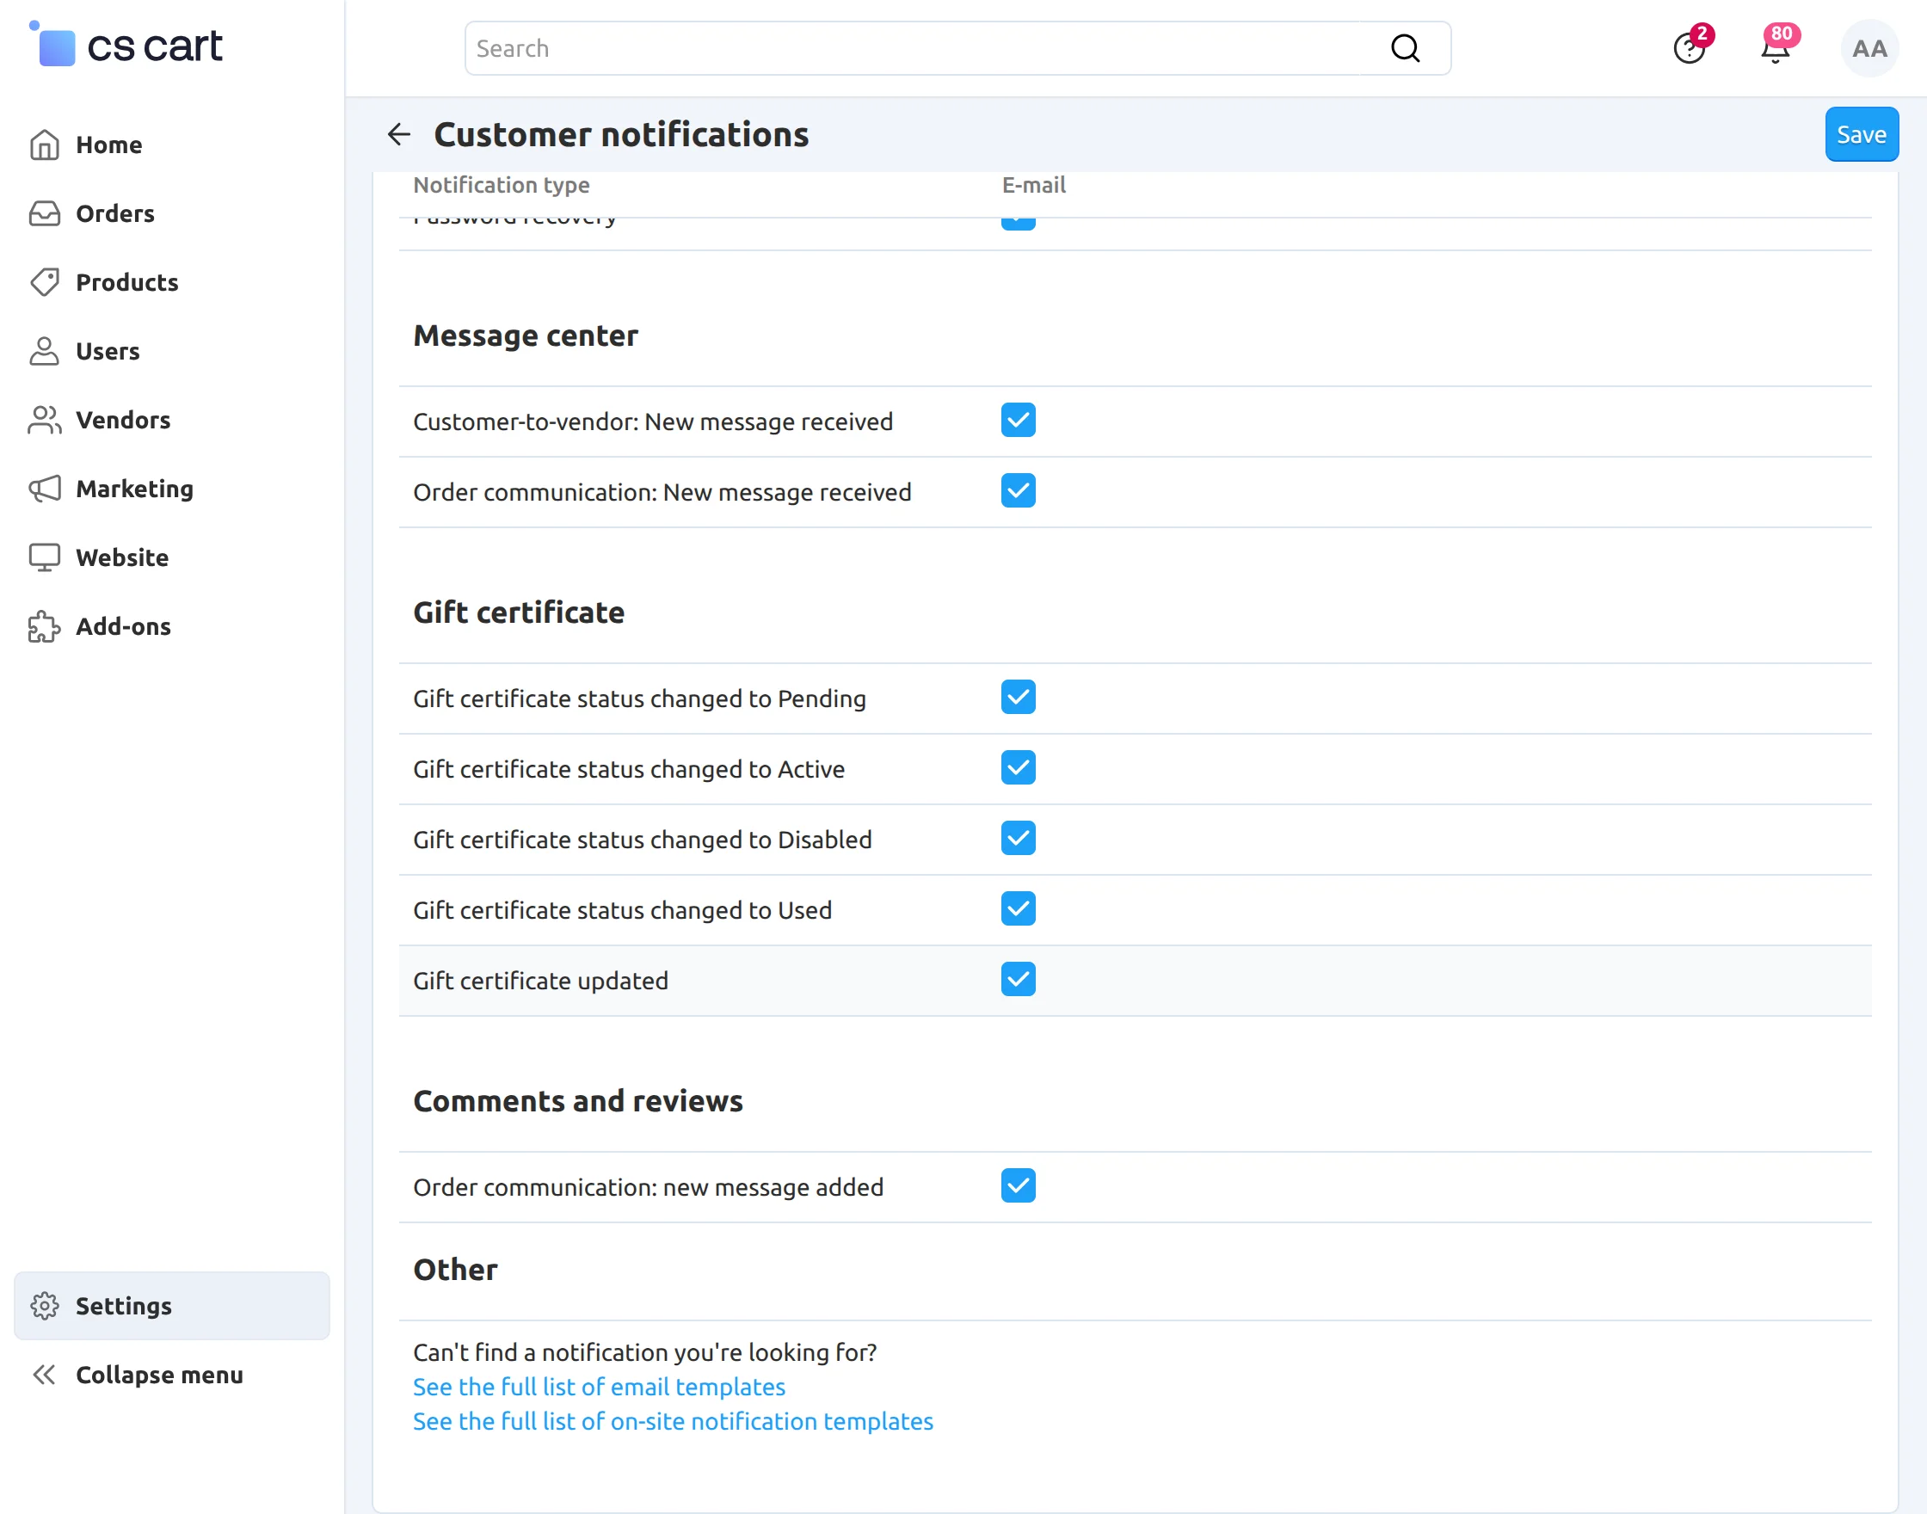Open full list of email templates link

tap(600, 1387)
